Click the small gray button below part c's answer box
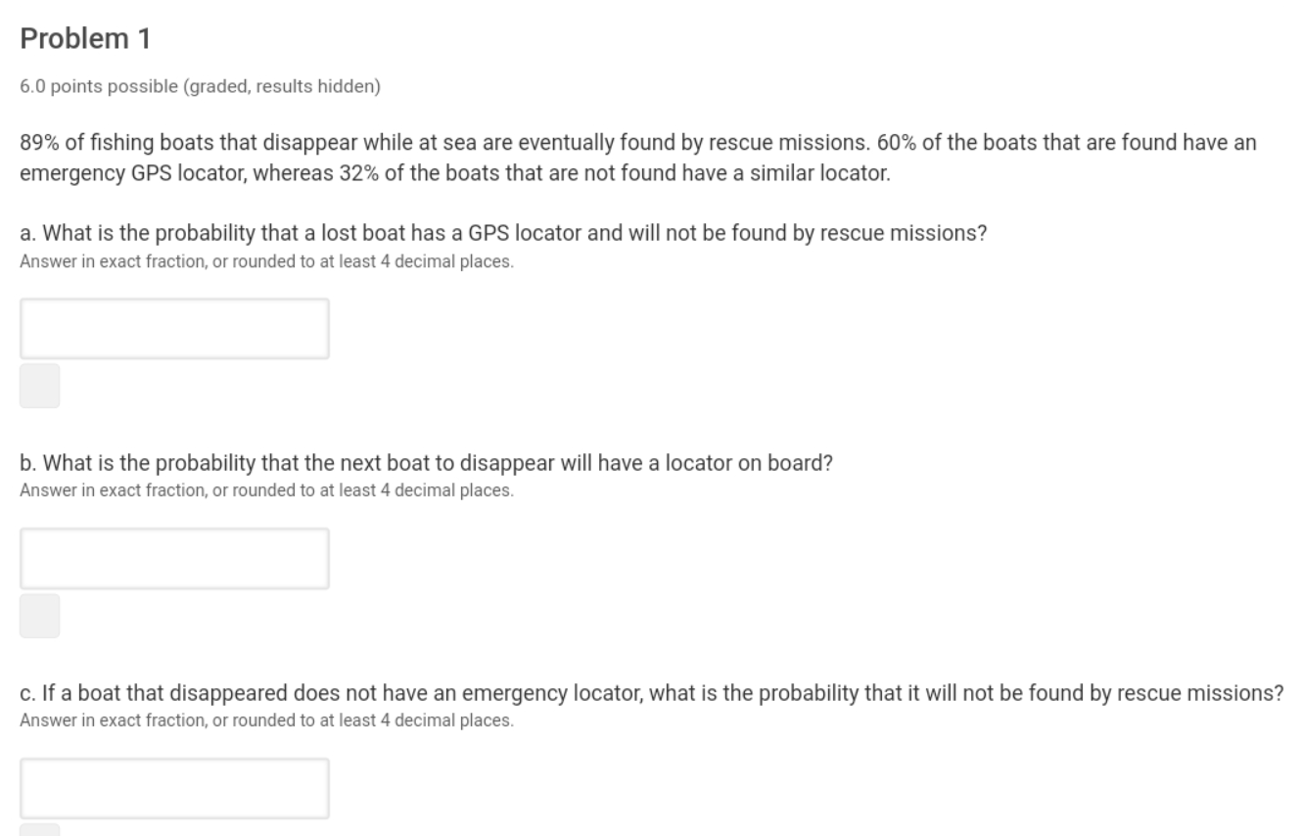The width and height of the screenshot is (1301, 836). [39, 830]
